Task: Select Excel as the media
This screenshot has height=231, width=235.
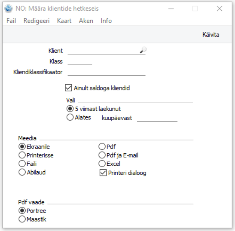Action: (x=102, y=163)
